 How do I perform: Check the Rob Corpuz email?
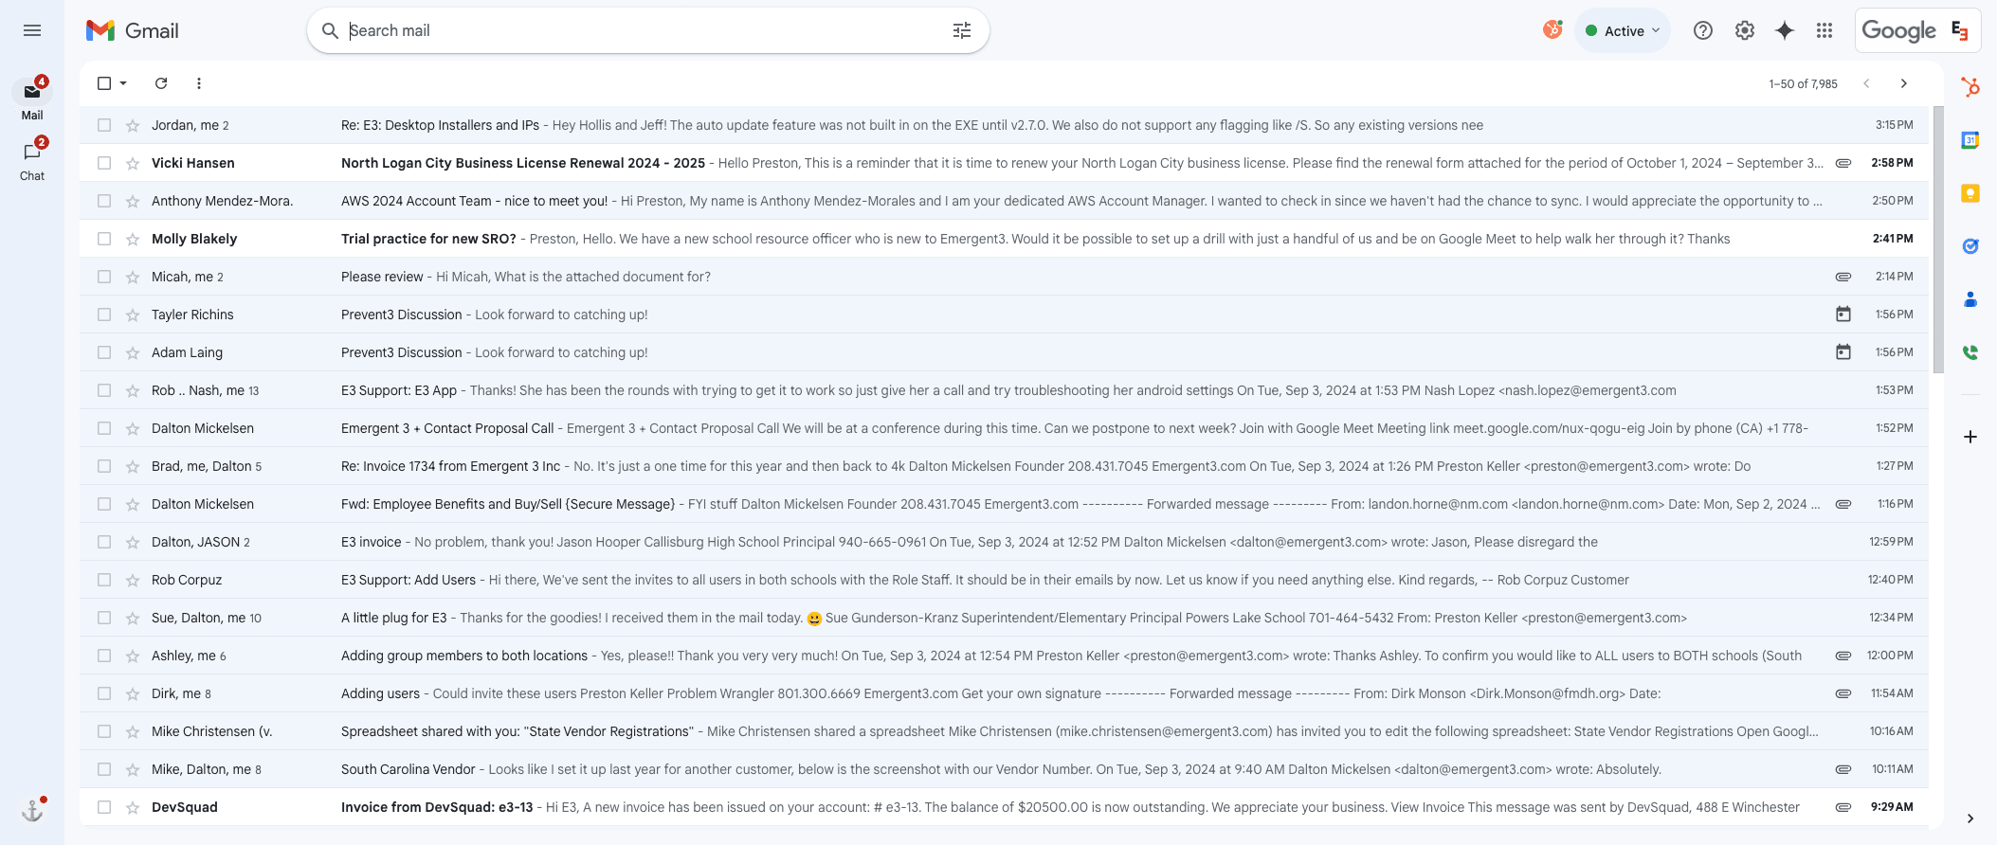[104, 580]
